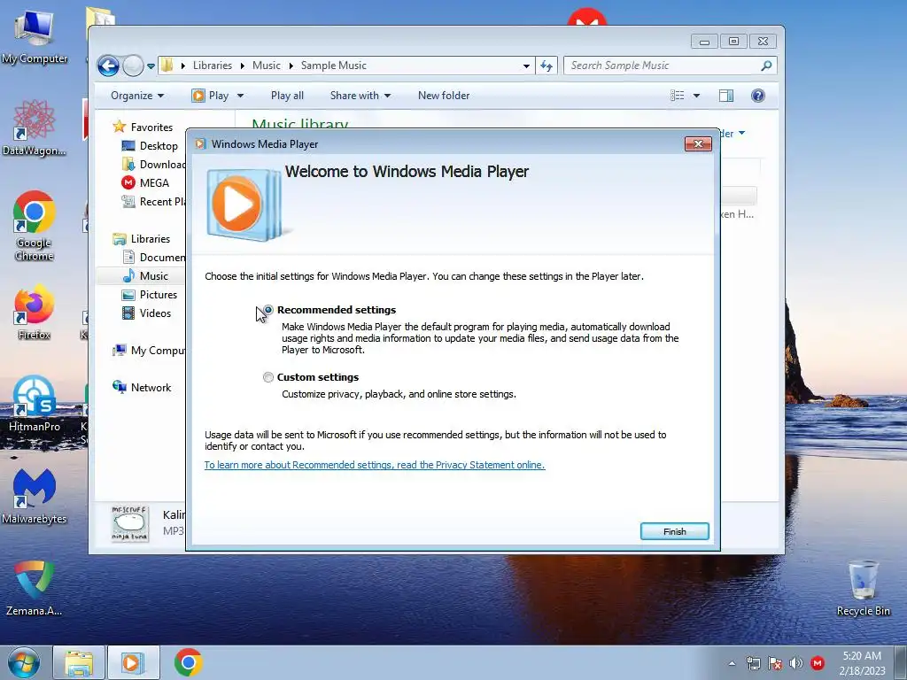Click the network tray icon
Image resolution: width=907 pixels, height=680 pixels.
point(753,663)
